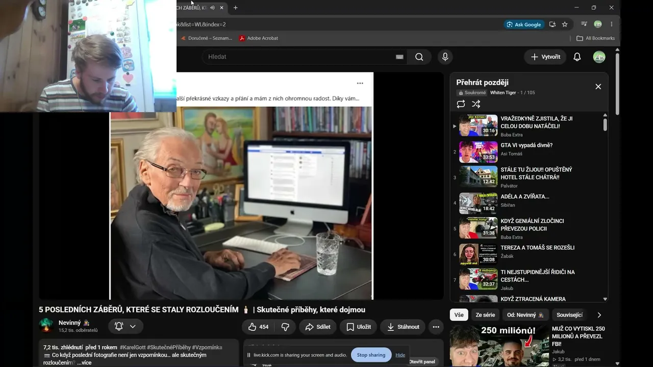This screenshot has width=653, height=367.
Task: Click the Chrome install app icon
Action: point(552,24)
